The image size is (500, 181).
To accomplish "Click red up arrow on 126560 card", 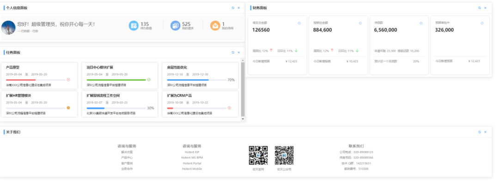I will (x=271, y=51).
